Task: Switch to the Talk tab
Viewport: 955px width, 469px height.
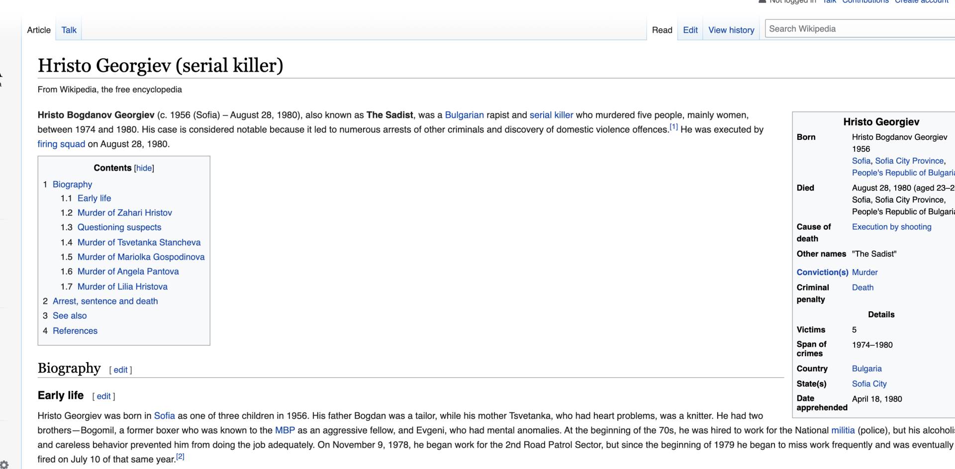Action: pos(69,30)
